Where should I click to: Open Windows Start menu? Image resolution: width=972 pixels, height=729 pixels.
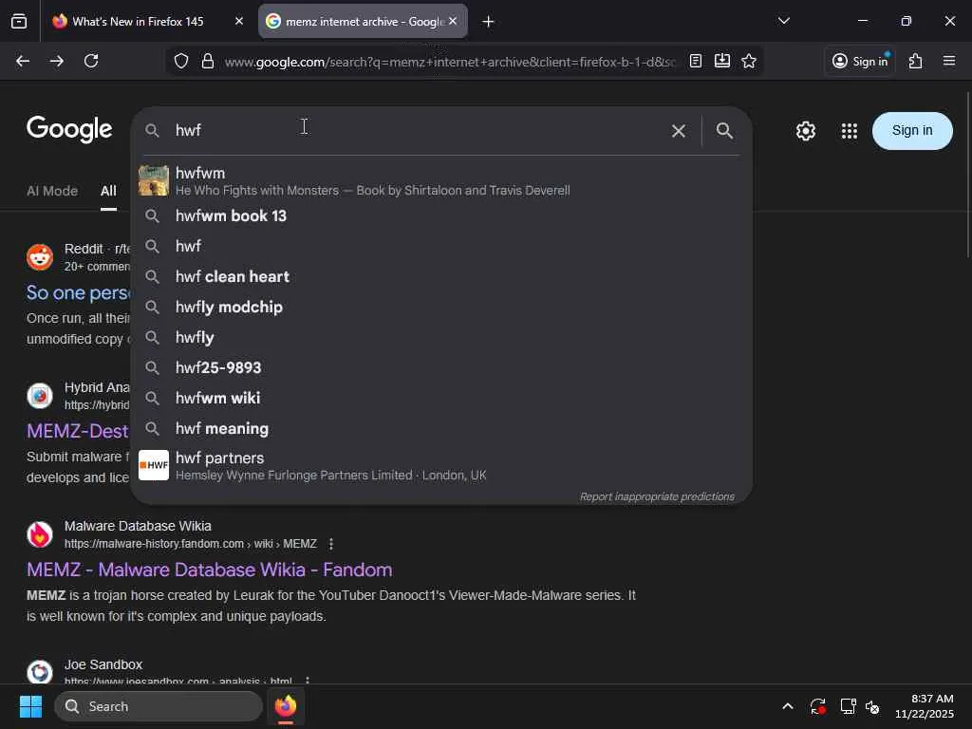[x=30, y=706]
